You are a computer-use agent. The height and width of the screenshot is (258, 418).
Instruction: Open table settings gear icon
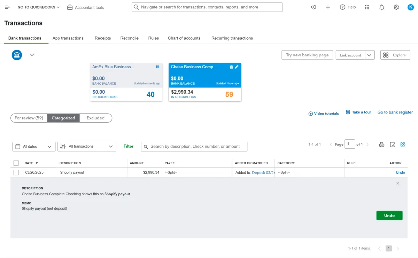click(x=403, y=144)
